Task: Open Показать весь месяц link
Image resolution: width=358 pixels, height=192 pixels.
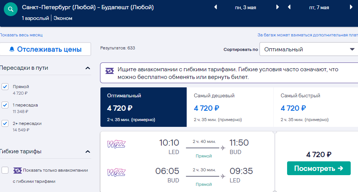Action: click(x=21, y=35)
